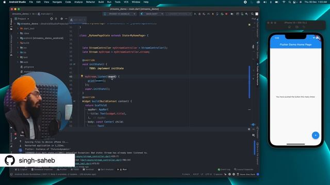Click the override gutter icon beside build method
330x185 pixels.
click(x=74, y=101)
